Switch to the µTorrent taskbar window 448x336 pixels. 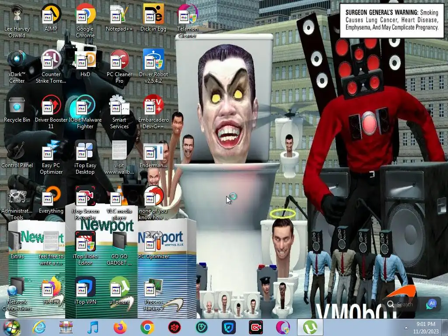click(x=310, y=327)
